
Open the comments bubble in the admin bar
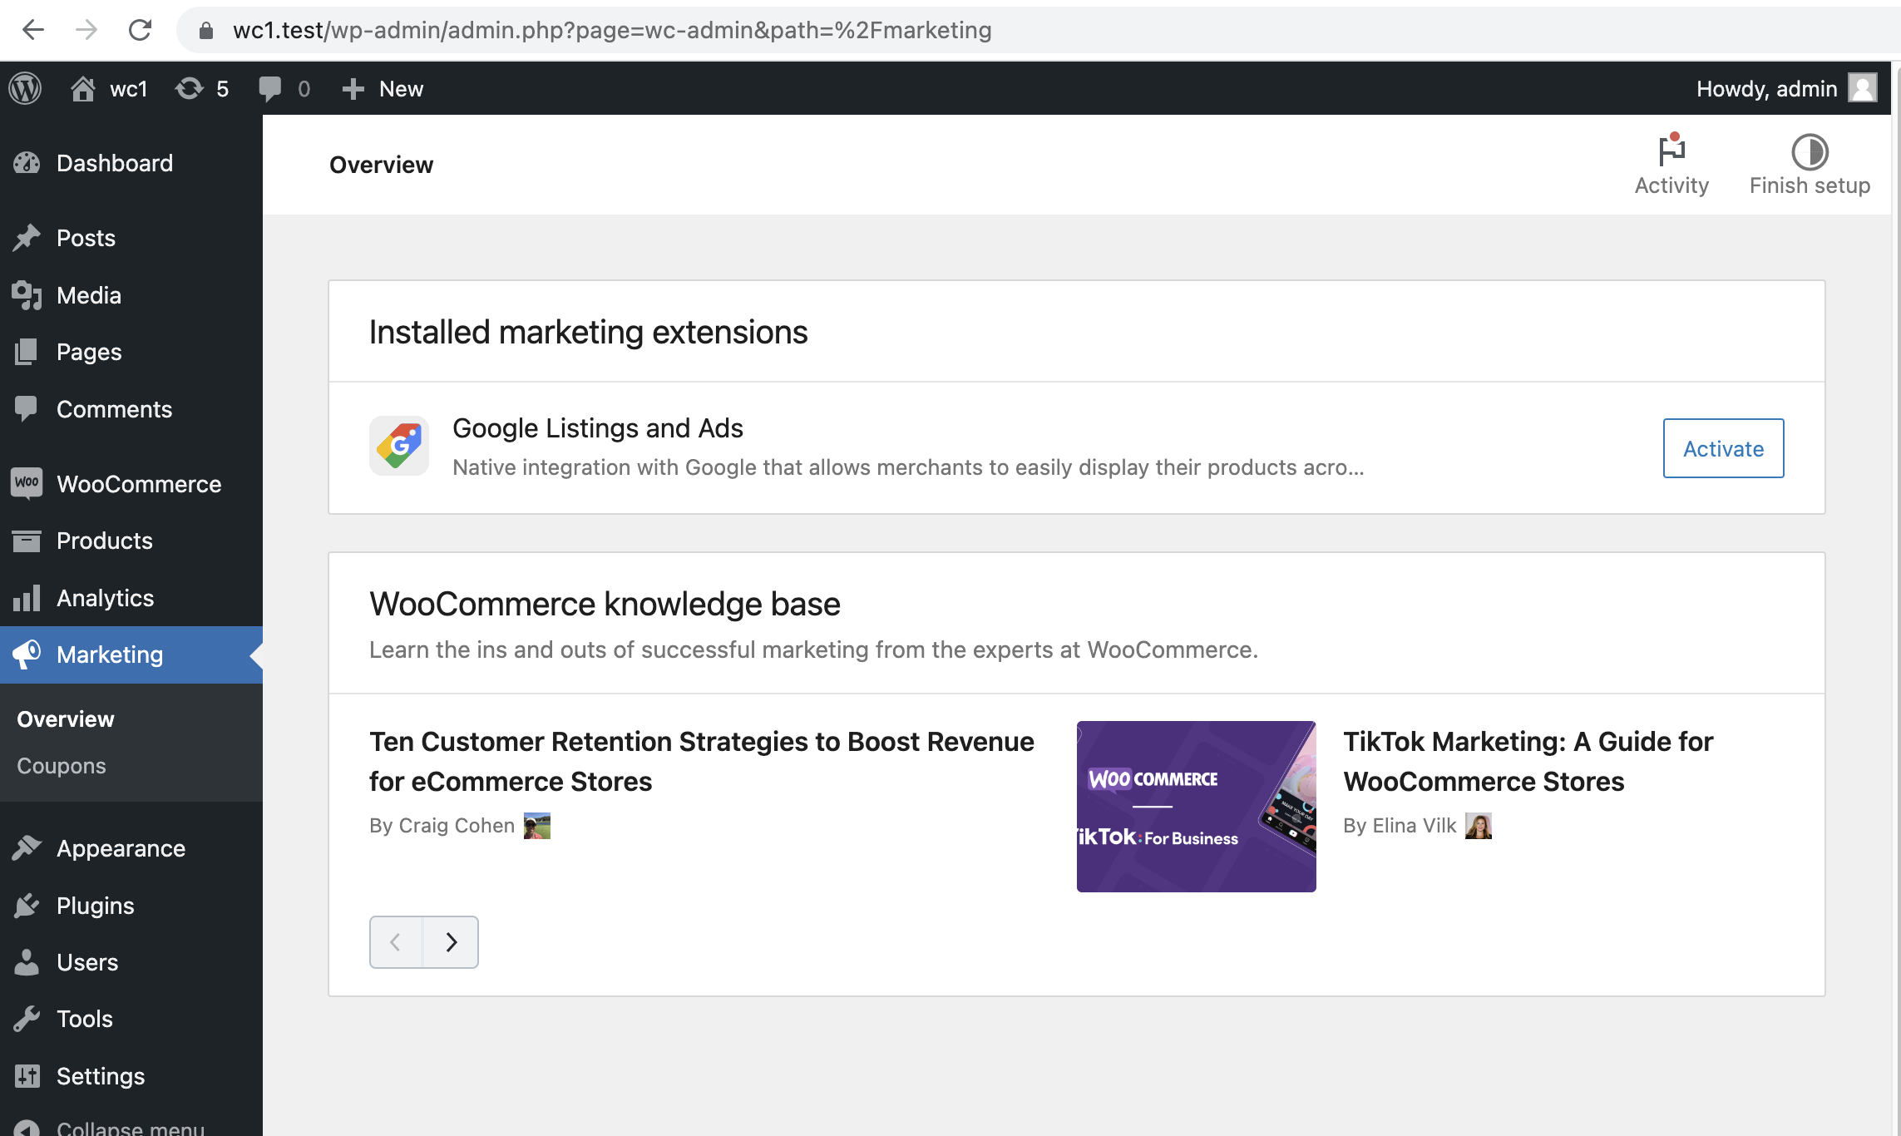pos(273,88)
